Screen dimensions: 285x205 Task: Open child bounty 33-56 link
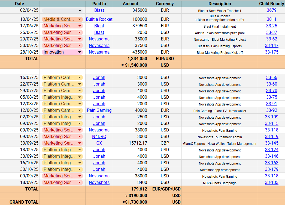pos(272,78)
